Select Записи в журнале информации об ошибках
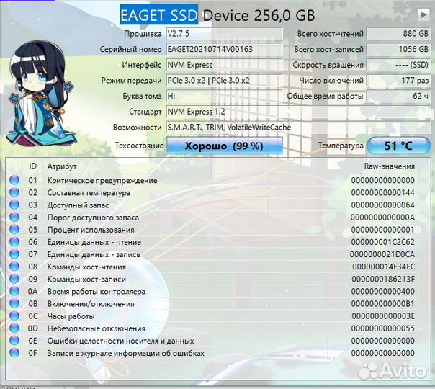The width and height of the screenshot is (435, 389). [125, 353]
